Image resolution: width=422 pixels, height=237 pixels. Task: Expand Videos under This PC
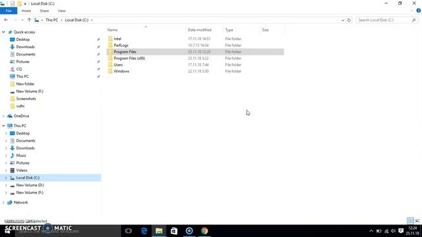[6, 171]
